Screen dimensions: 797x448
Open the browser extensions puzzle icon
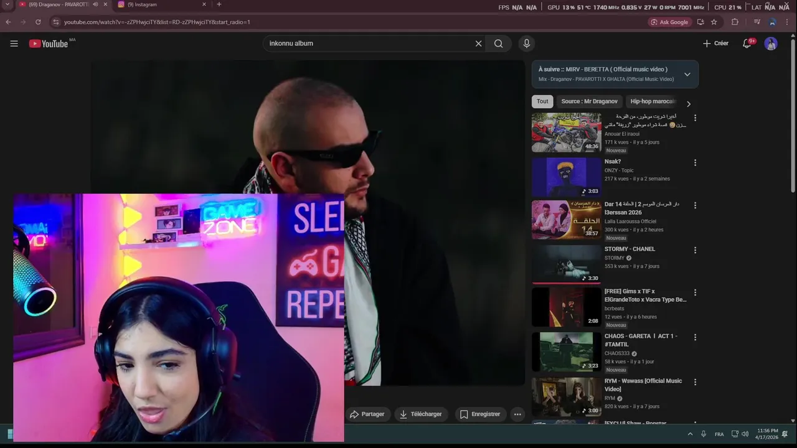pyautogui.click(x=735, y=22)
